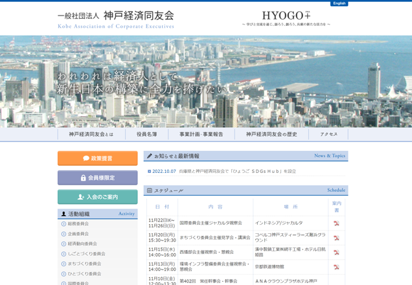This screenshot has width=412, height=285.
Task: Click the 場所 column header
Action: 291,207
